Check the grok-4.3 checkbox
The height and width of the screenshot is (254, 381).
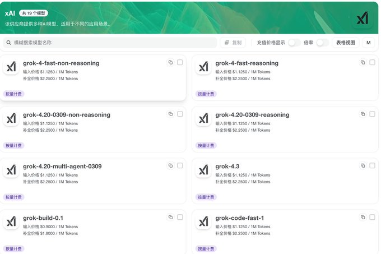point(372,165)
